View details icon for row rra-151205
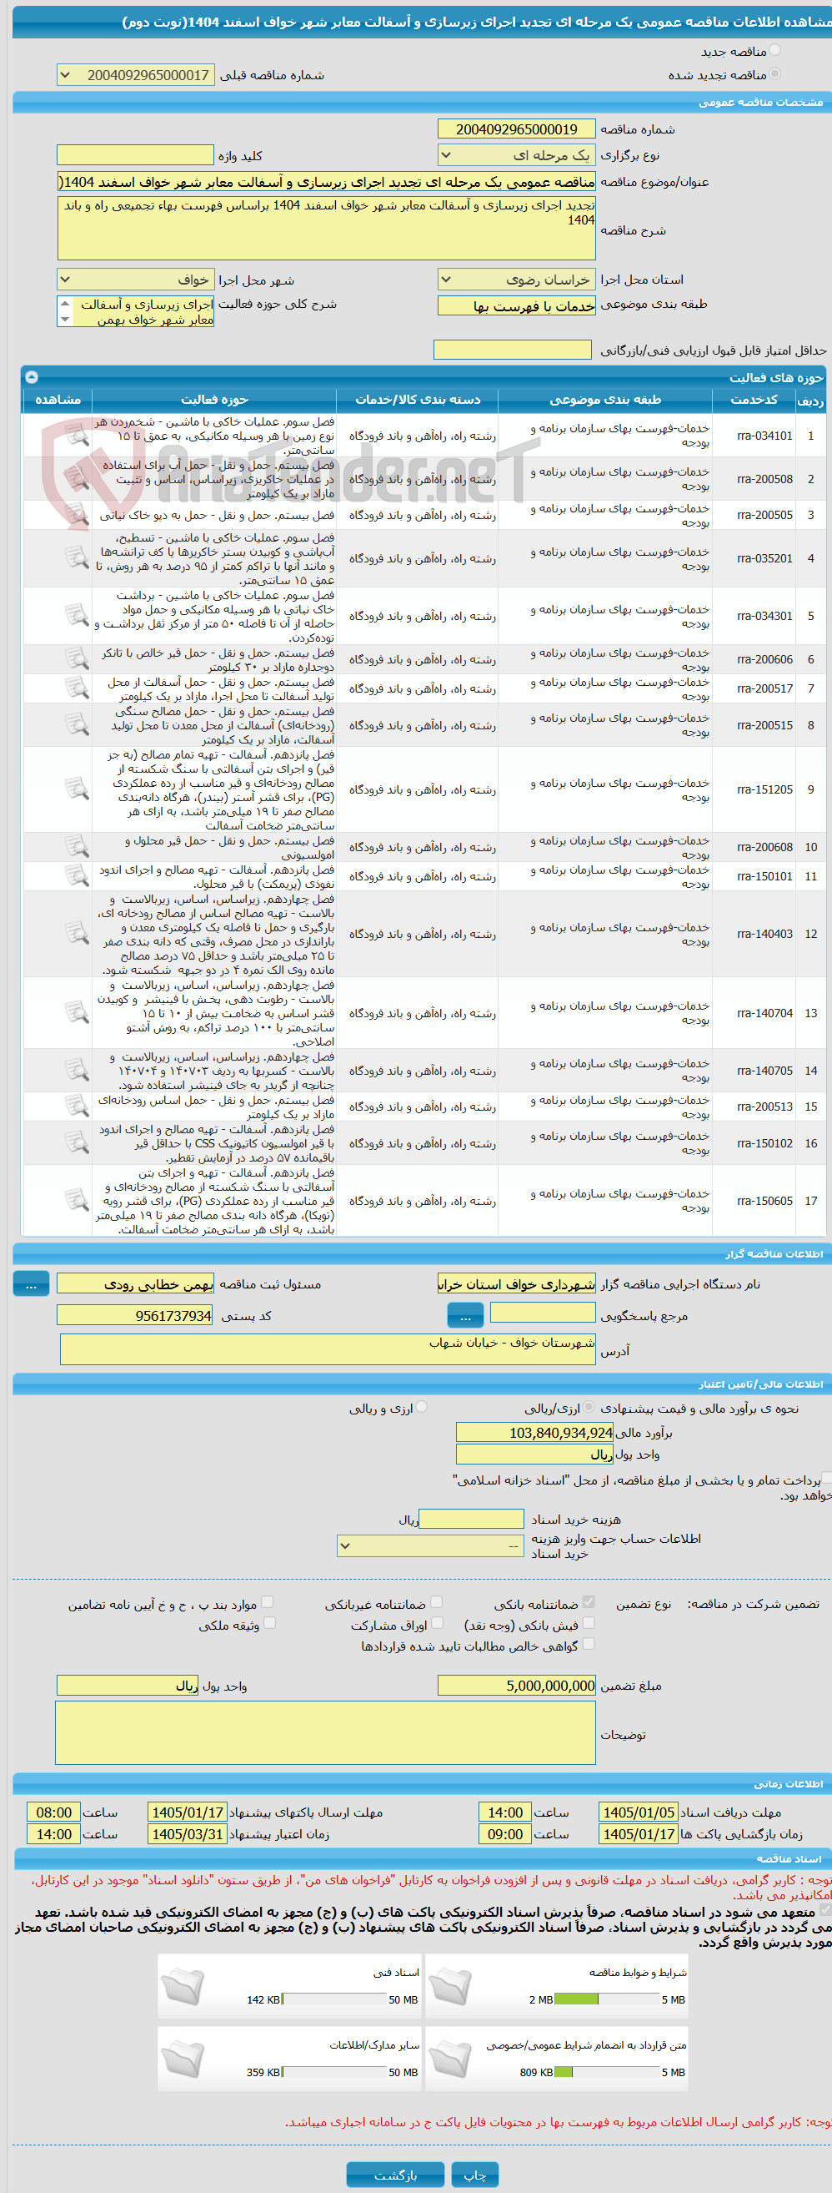This screenshot has width=832, height=2193. point(77,790)
